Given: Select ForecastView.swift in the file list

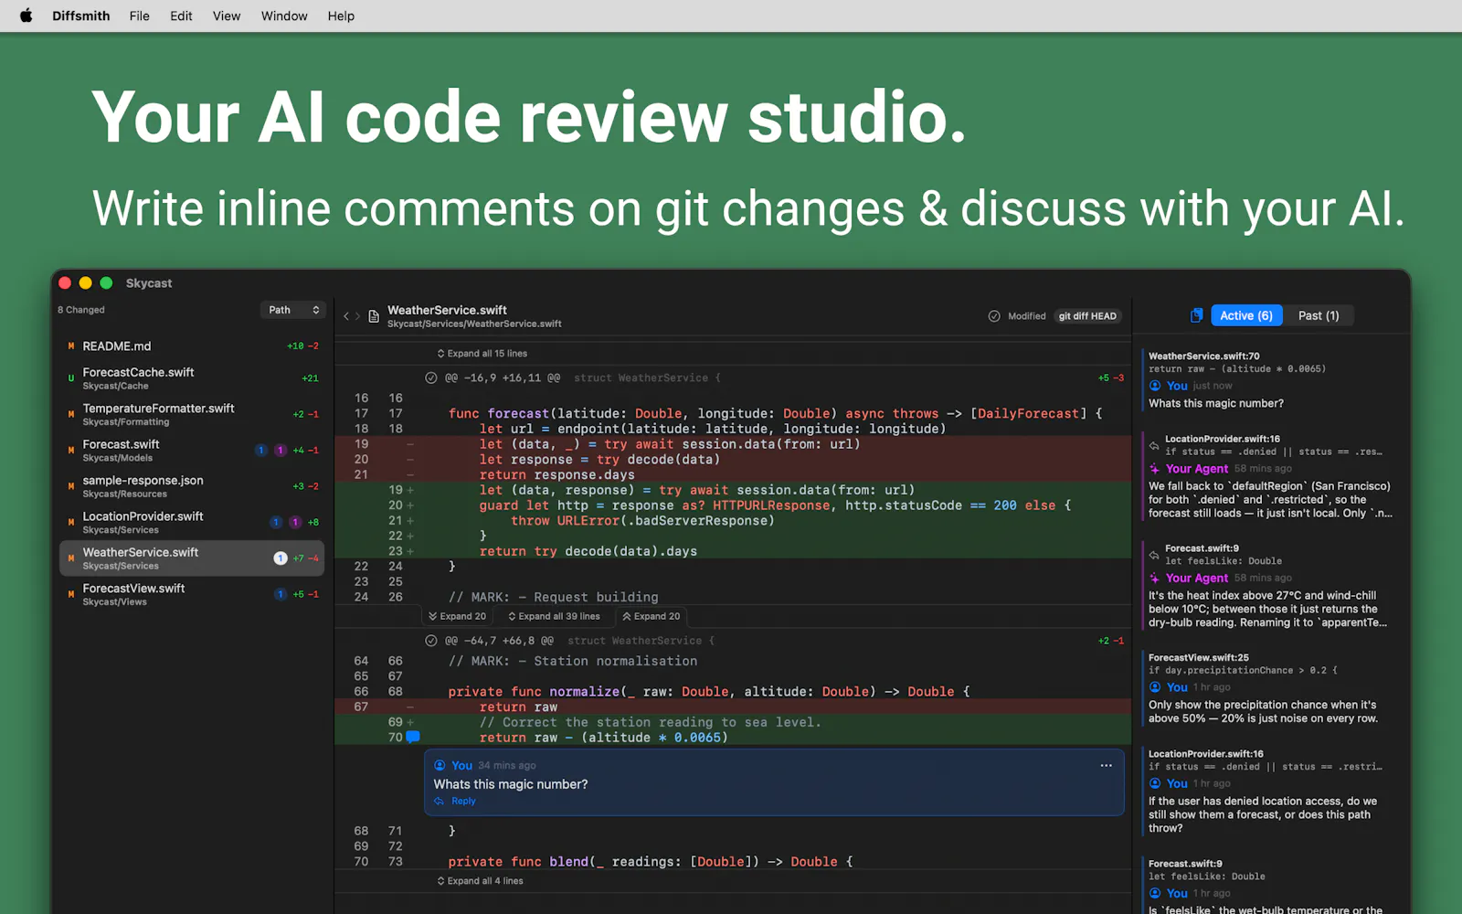Looking at the screenshot, I should coord(192,594).
